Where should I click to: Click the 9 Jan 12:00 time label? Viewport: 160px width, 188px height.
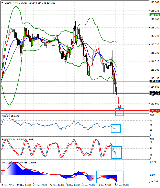coord(105,185)
